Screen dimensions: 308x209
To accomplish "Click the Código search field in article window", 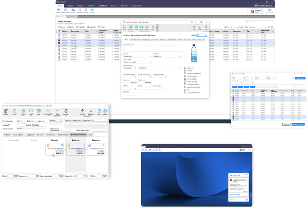I will coord(202,35).
